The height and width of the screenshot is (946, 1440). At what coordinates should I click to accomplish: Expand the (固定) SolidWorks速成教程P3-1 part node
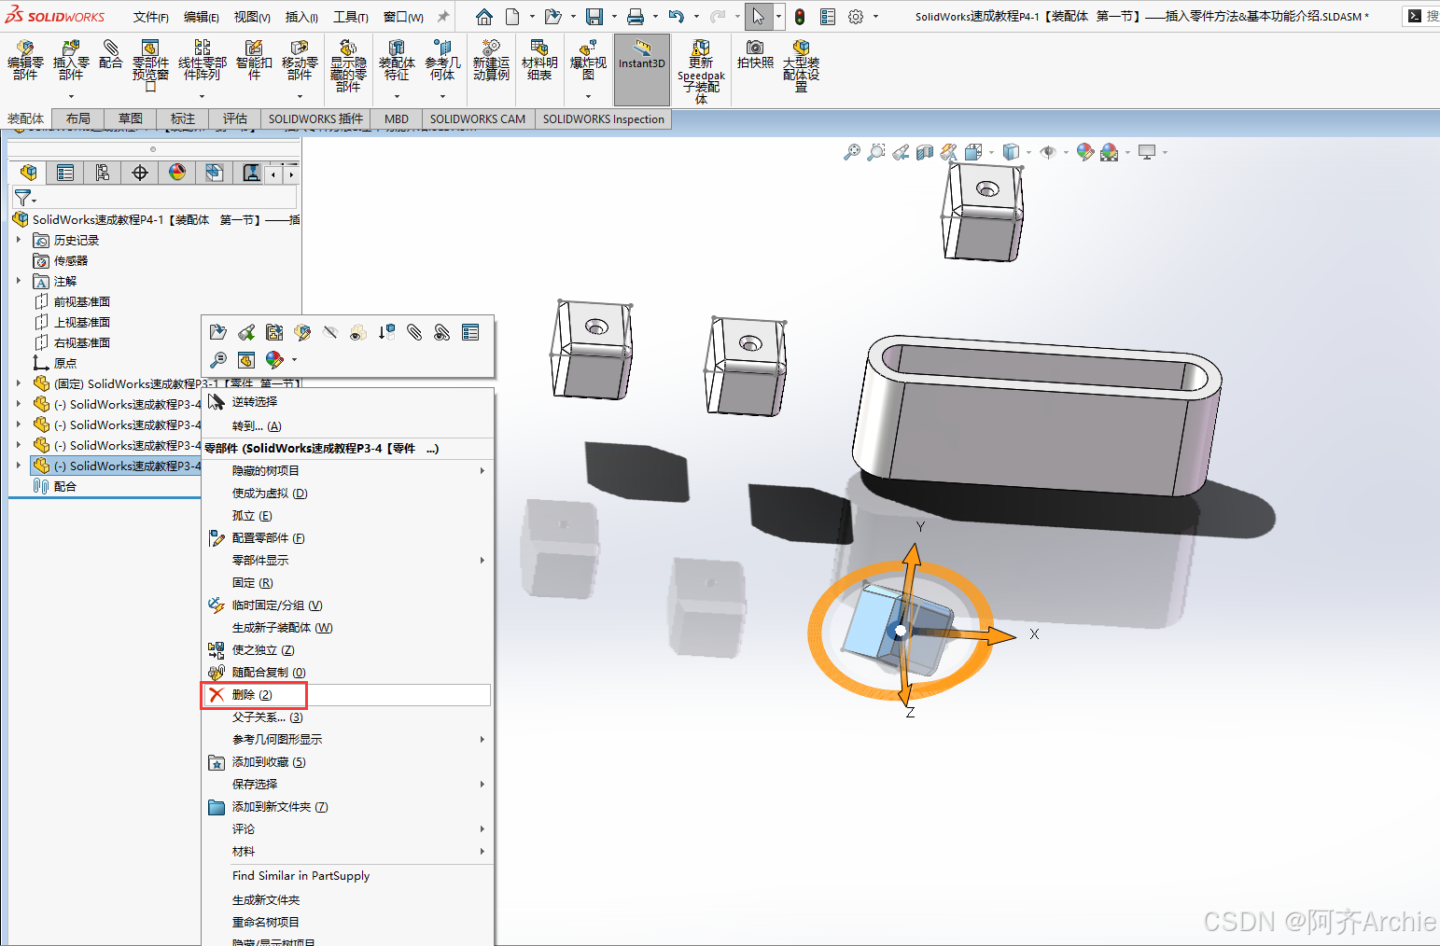tap(19, 383)
